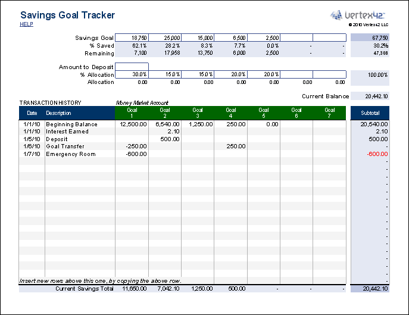Click the total savings goal 67,750 cell

point(370,38)
